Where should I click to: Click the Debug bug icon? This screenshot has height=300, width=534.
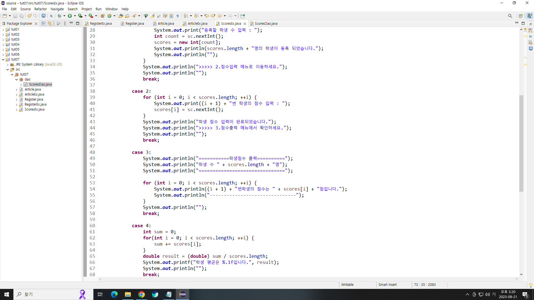(59, 16)
